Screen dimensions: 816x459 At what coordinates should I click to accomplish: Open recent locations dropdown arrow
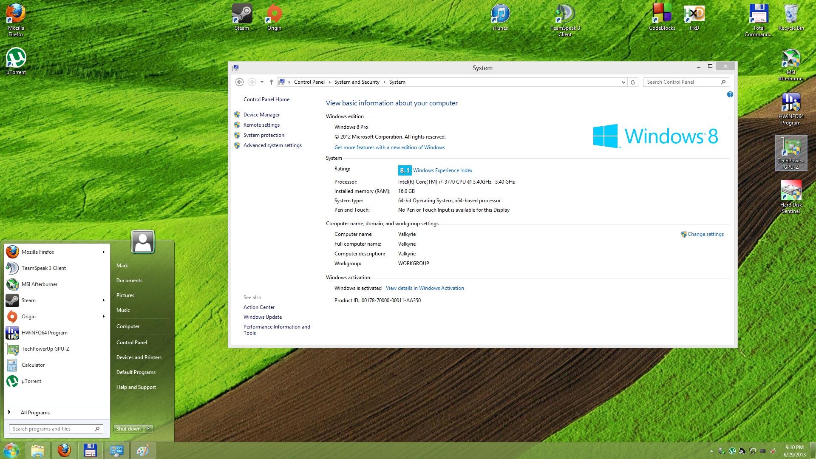click(262, 82)
